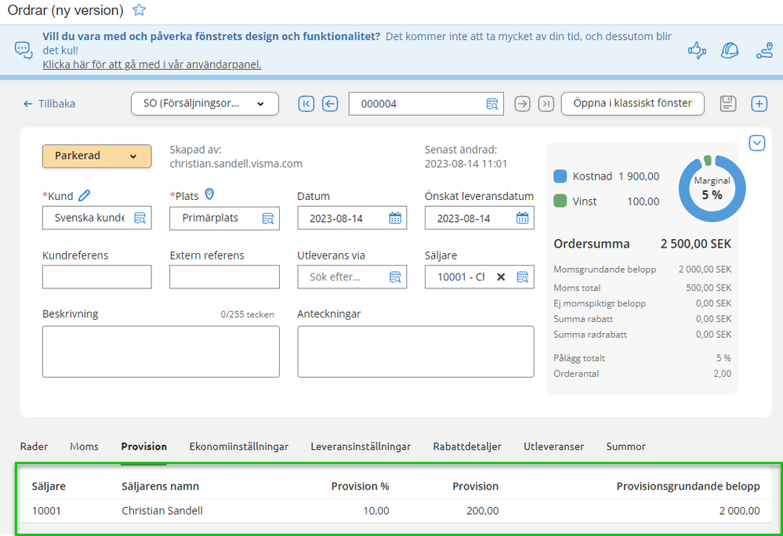
Task: Add the page to favorites with the star icon
Action: tap(139, 9)
